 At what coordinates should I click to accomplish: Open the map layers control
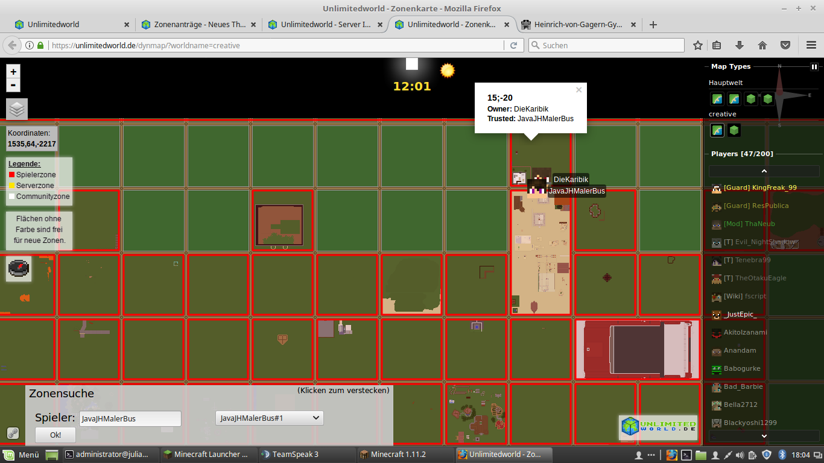click(17, 109)
